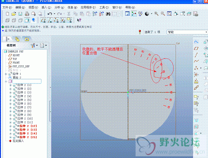This screenshot has width=208, height=158.
Task: Switch to hidden line display style
Action: coord(14,20)
